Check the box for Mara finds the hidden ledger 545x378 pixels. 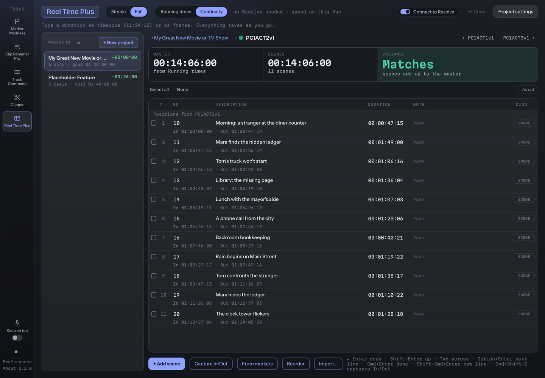click(x=154, y=142)
